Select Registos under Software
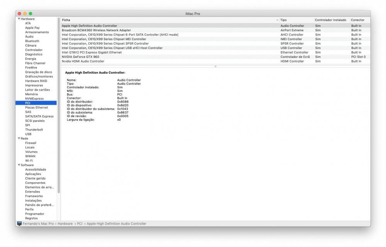The image size is (386, 247). (x=31, y=218)
